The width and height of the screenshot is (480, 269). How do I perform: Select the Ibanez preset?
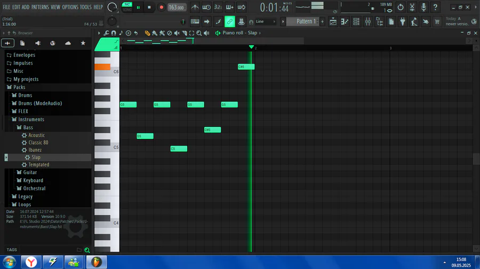click(35, 150)
